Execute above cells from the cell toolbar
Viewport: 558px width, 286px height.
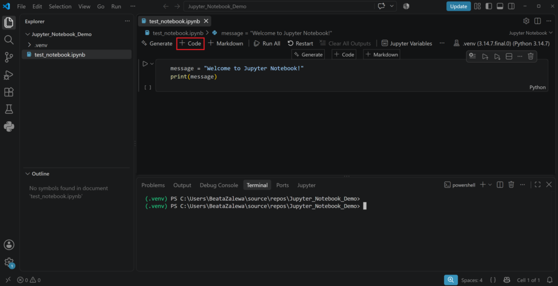(x=485, y=56)
